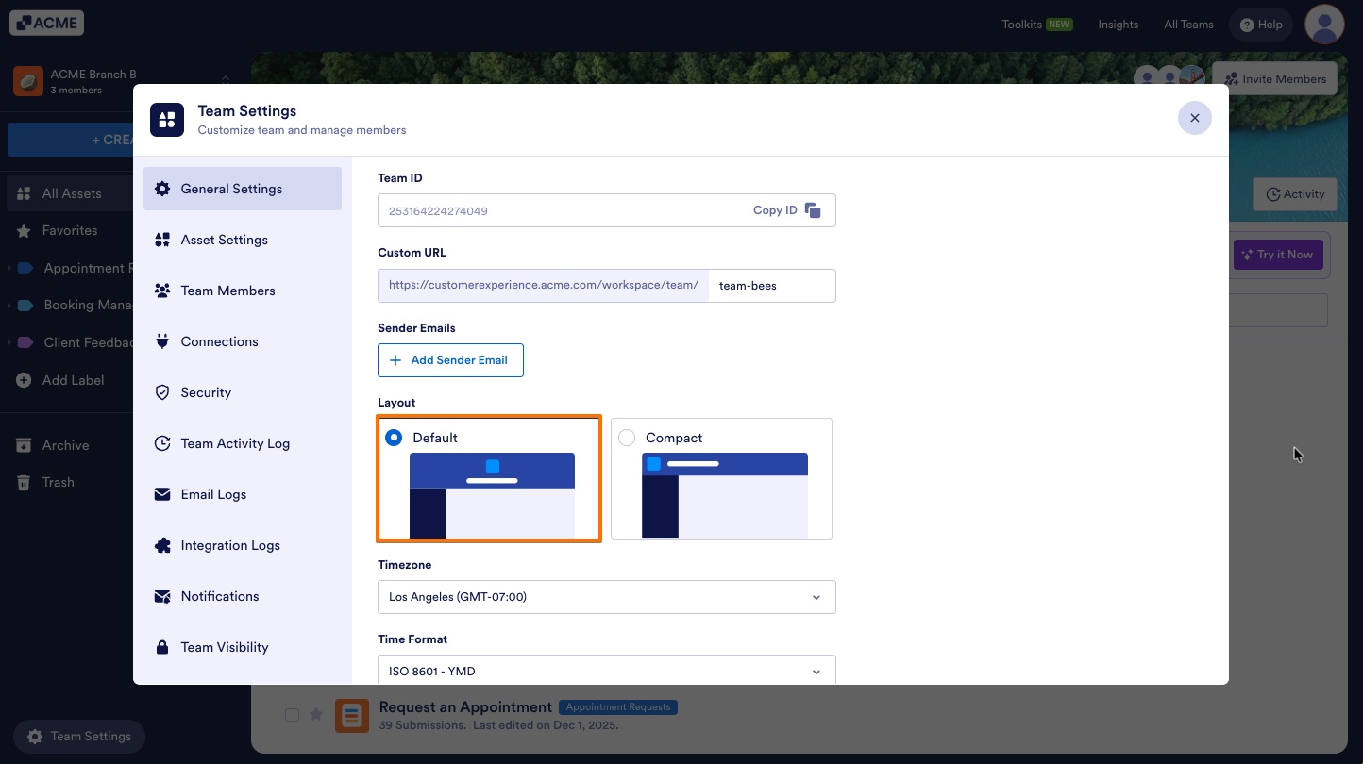Viewport: 1363px width, 764px height.
Task: Open Insights in the top navigation
Action: click(x=1119, y=25)
